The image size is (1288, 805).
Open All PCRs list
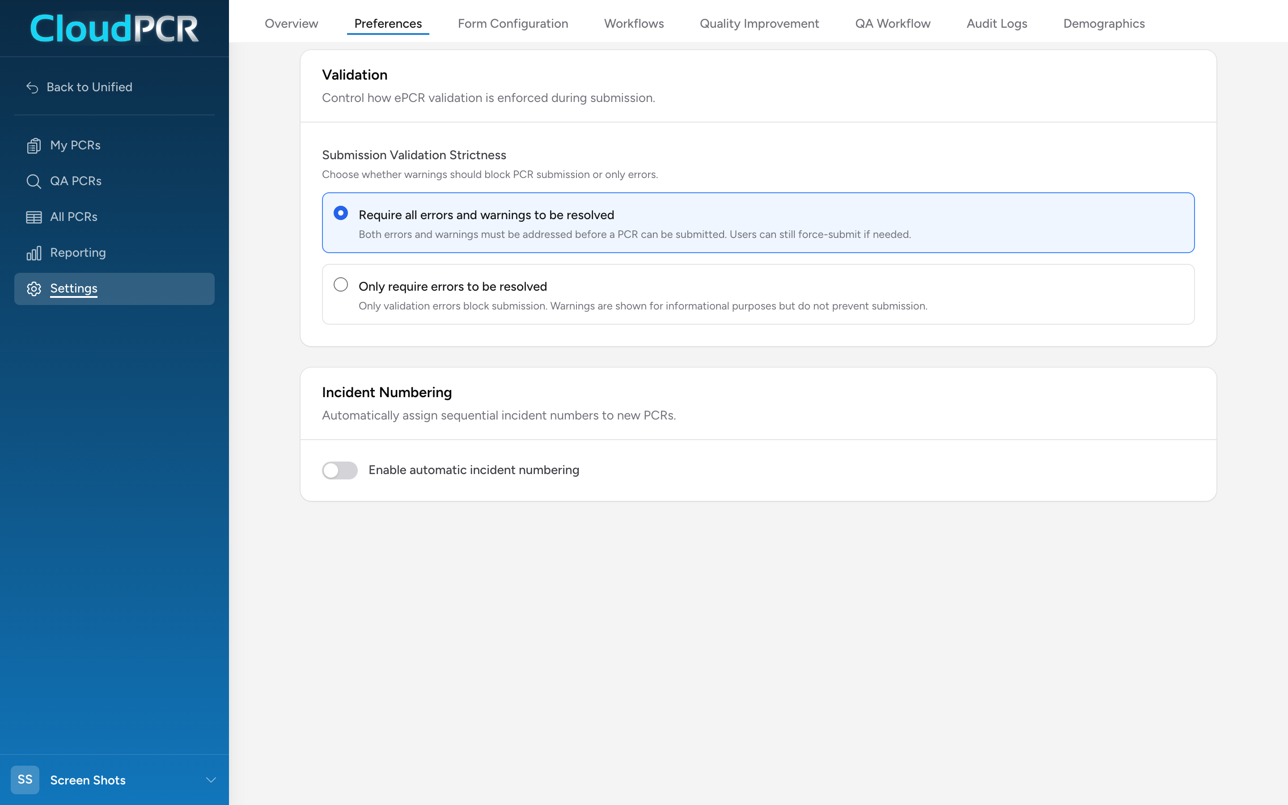coord(114,217)
